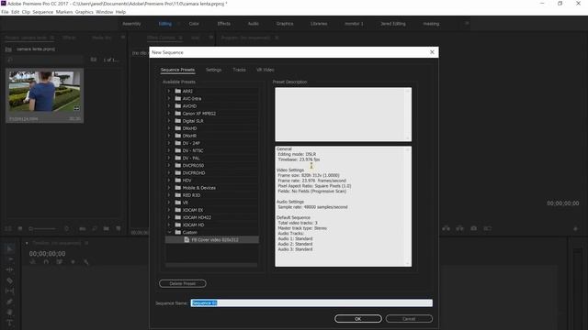The height and width of the screenshot is (330, 588).
Task: Open the Sequence menu
Action: [x=43, y=12]
